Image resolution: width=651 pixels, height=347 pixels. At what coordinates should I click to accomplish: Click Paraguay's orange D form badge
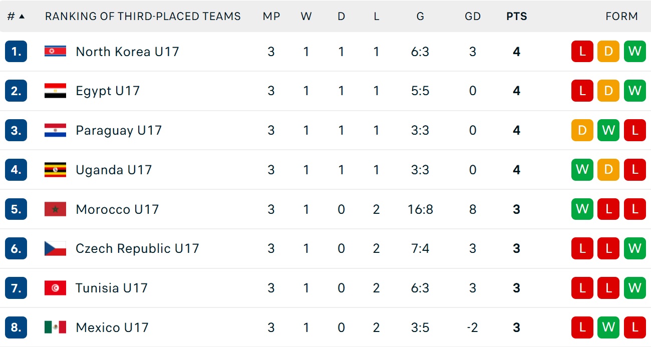(x=582, y=130)
